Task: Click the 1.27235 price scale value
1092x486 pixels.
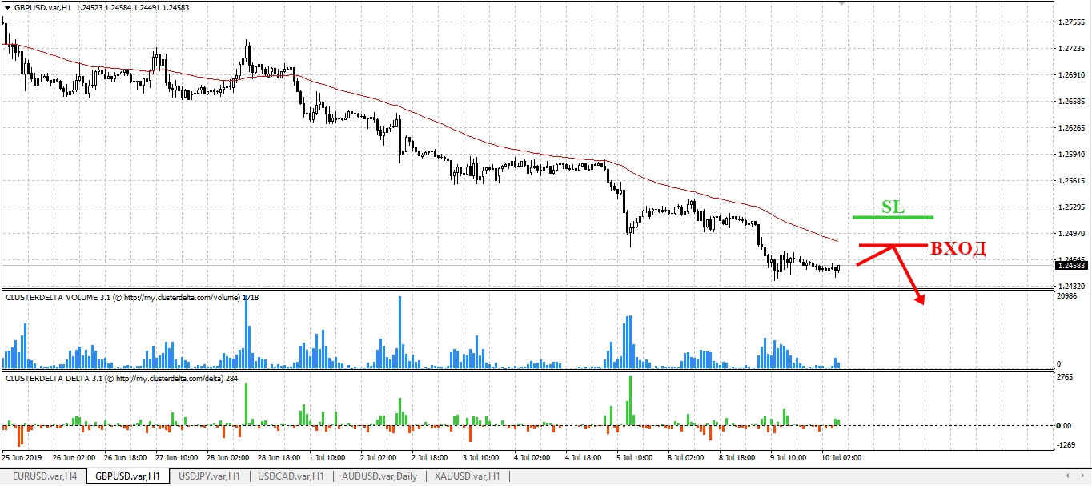Action: click(x=1071, y=49)
